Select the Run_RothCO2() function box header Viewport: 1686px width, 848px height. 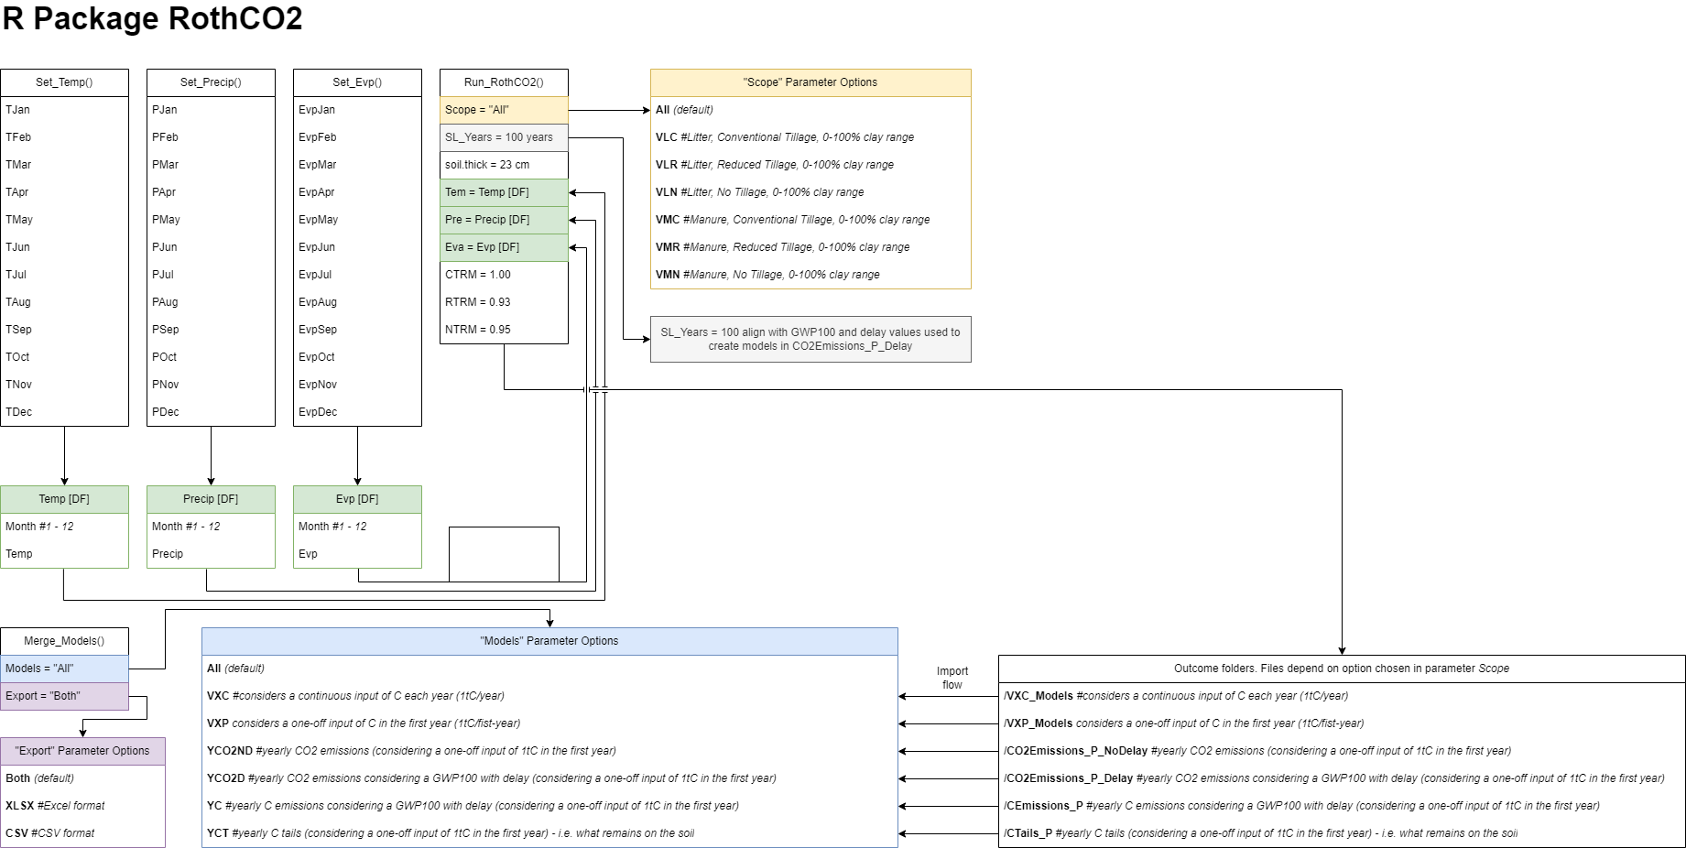[x=503, y=82]
